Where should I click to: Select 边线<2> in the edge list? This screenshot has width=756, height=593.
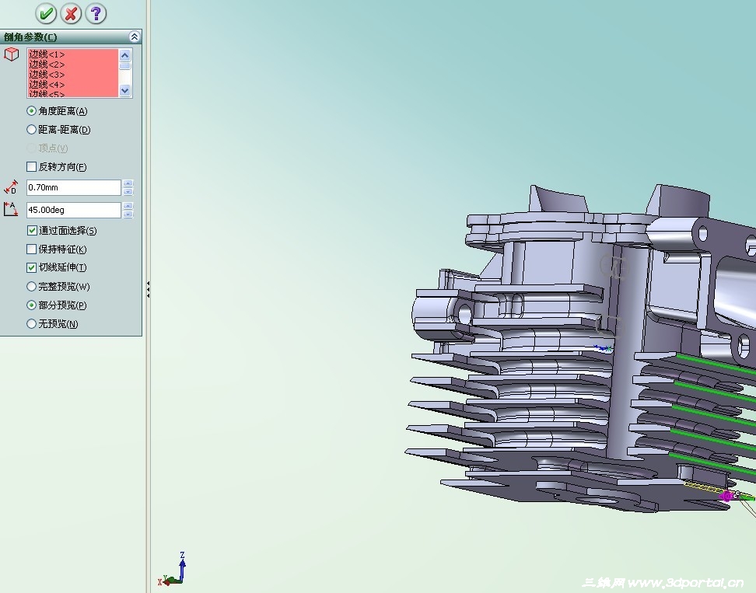coord(47,65)
